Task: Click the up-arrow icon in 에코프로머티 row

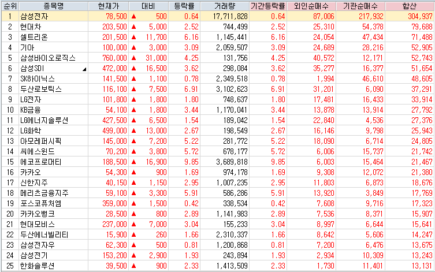Action: pyautogui.click(x=133, y=162)
